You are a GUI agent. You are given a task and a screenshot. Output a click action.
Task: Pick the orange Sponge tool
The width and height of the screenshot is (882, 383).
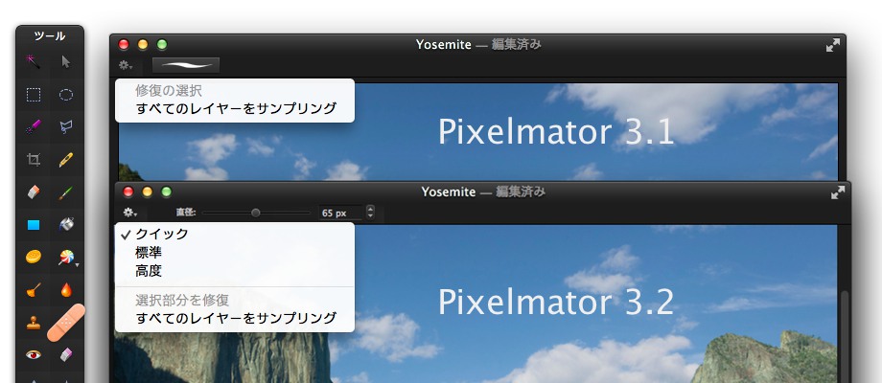click(34, 258)
